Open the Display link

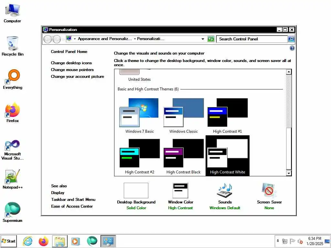(x=58, y=192)
